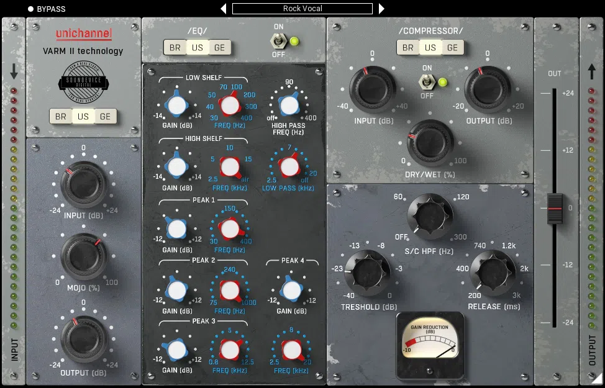Click the Soundevice Digital badge logo

click(83, 82)
